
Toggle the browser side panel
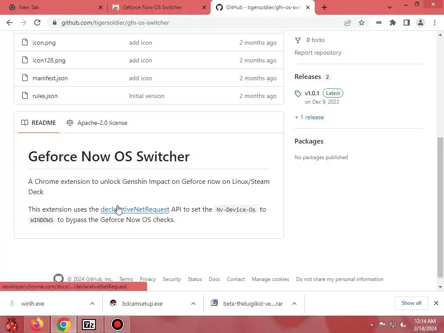click(x=407, y=23)
